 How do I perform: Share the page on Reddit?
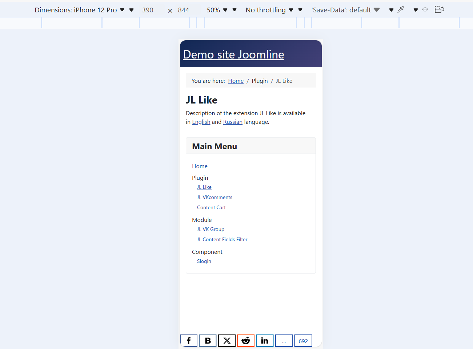(246, 341)
